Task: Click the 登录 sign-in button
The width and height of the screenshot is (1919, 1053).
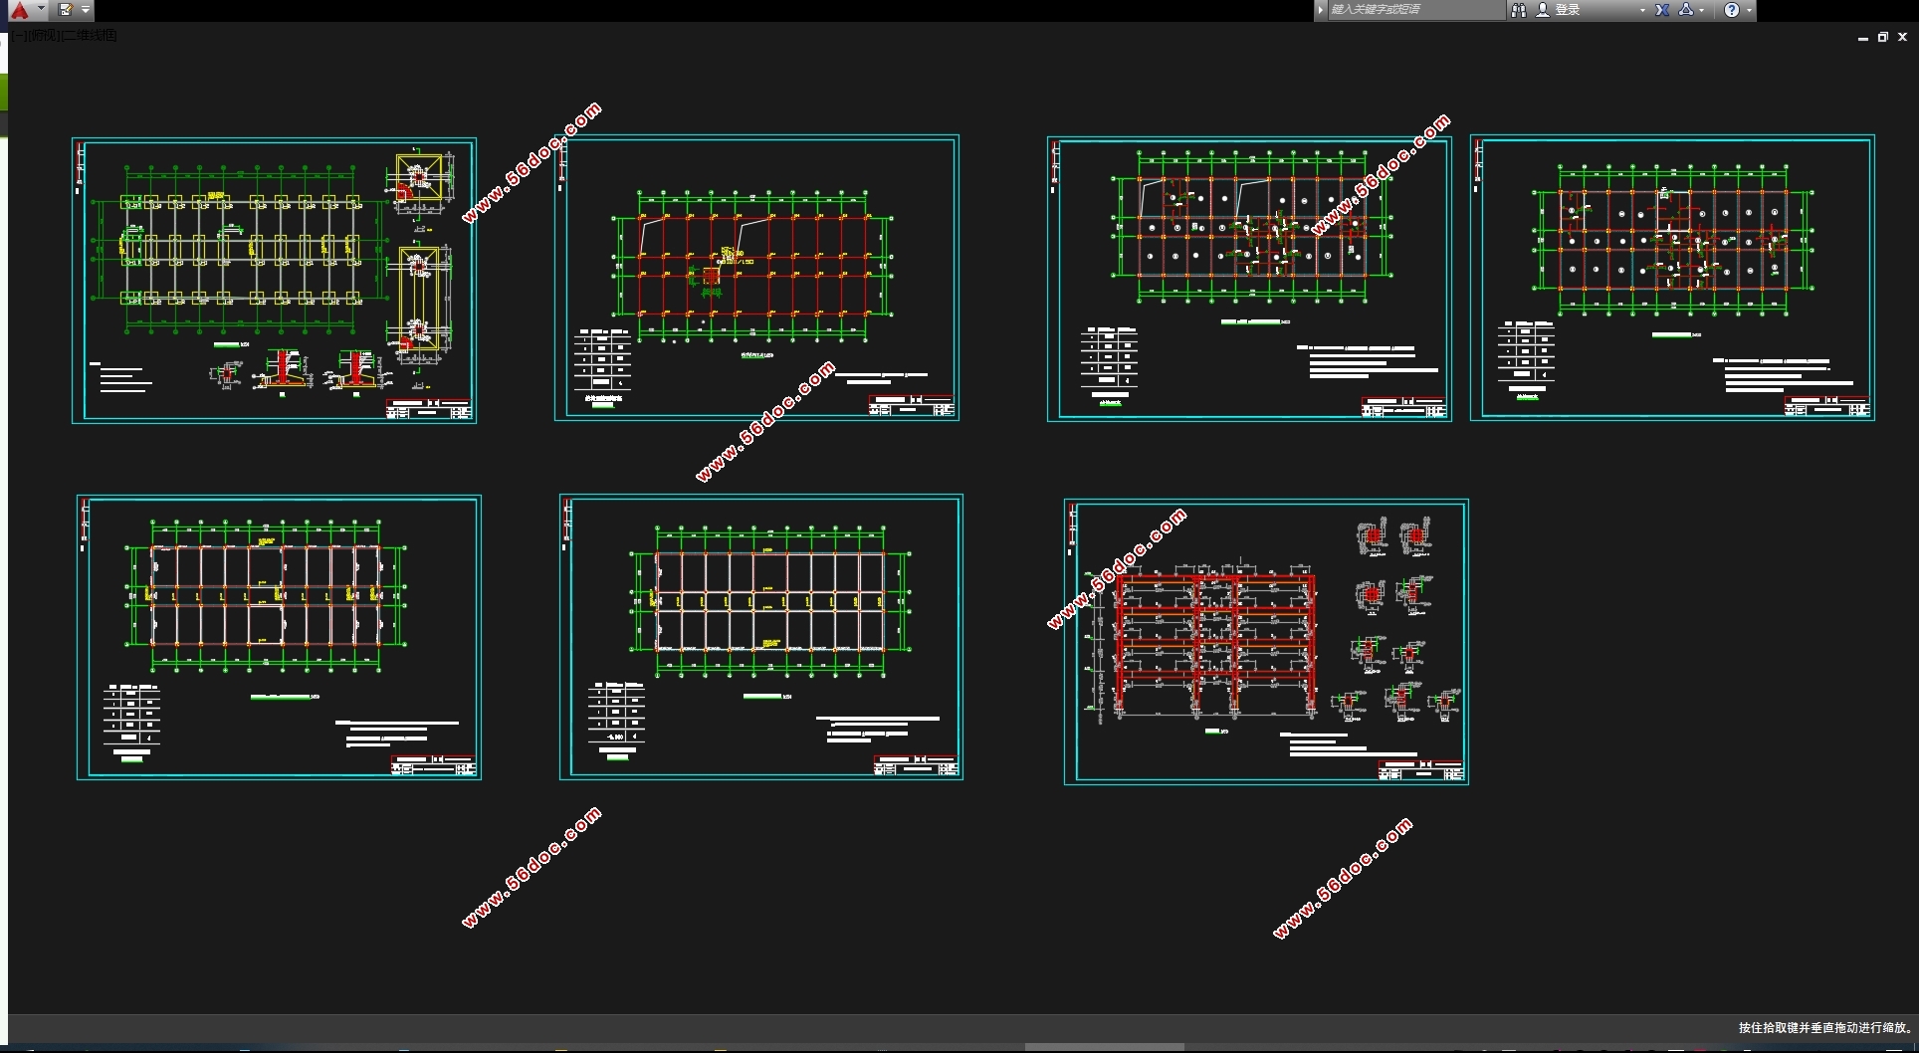Action: click(x=1567, y=10)
